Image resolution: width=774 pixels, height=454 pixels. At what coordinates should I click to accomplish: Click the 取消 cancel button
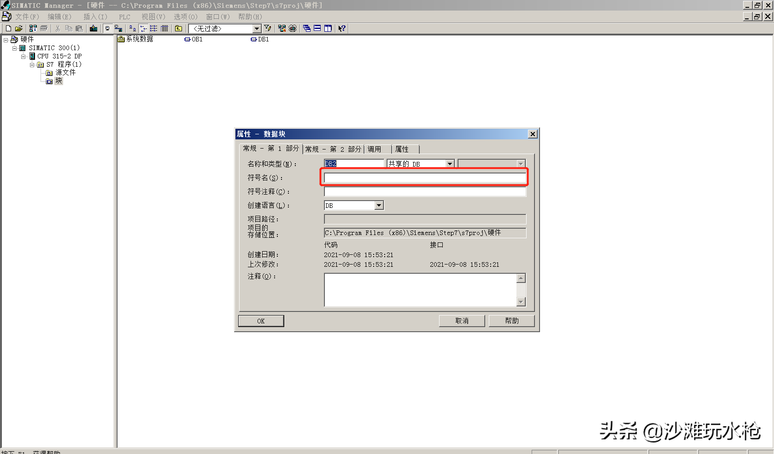point(462,321)
